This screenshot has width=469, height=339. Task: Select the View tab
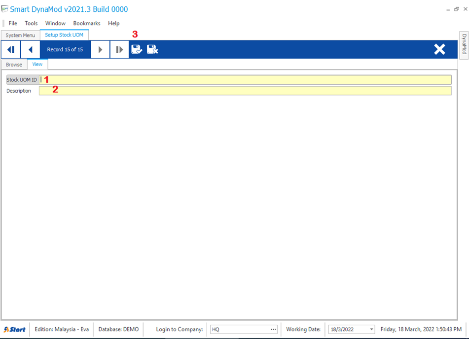[37, 64]
